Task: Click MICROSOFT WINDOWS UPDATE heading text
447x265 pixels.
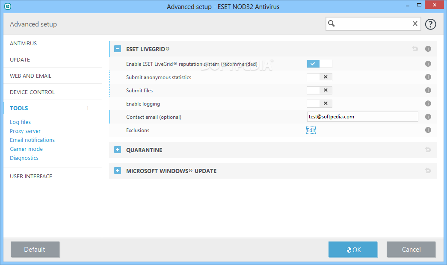Action: [172, 171]
